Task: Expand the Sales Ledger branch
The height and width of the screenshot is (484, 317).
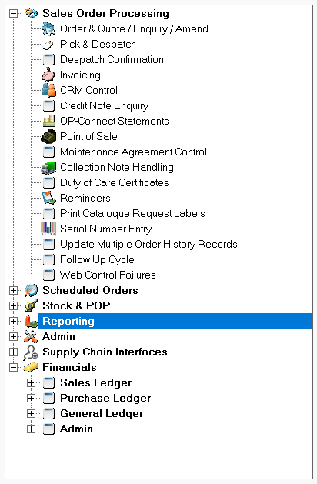Action: coord(31,382)
